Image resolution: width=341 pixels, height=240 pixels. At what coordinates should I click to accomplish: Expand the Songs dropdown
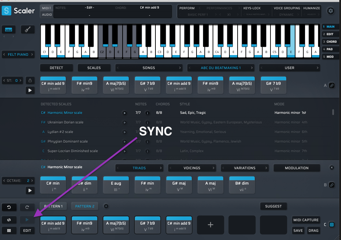pos(149,68)
